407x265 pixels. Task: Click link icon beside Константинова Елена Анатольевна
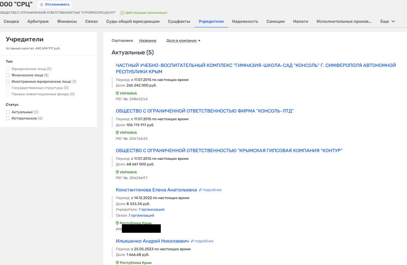tap(200, 190)
